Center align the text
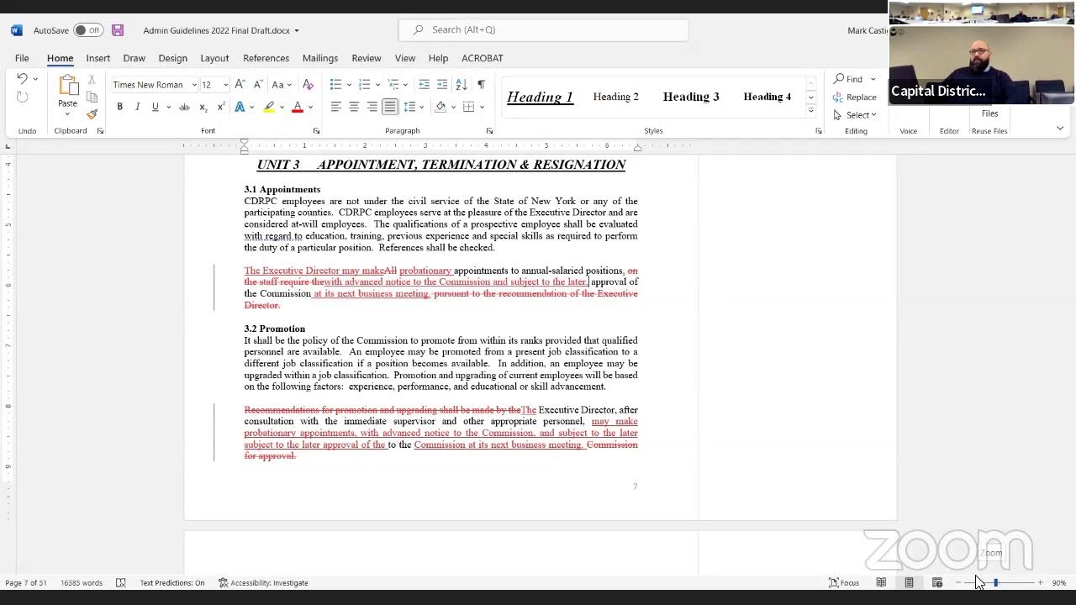Image resolution: width=1076 pixels, height=605 pixels. pyautogui.click(x=354, y=107)
